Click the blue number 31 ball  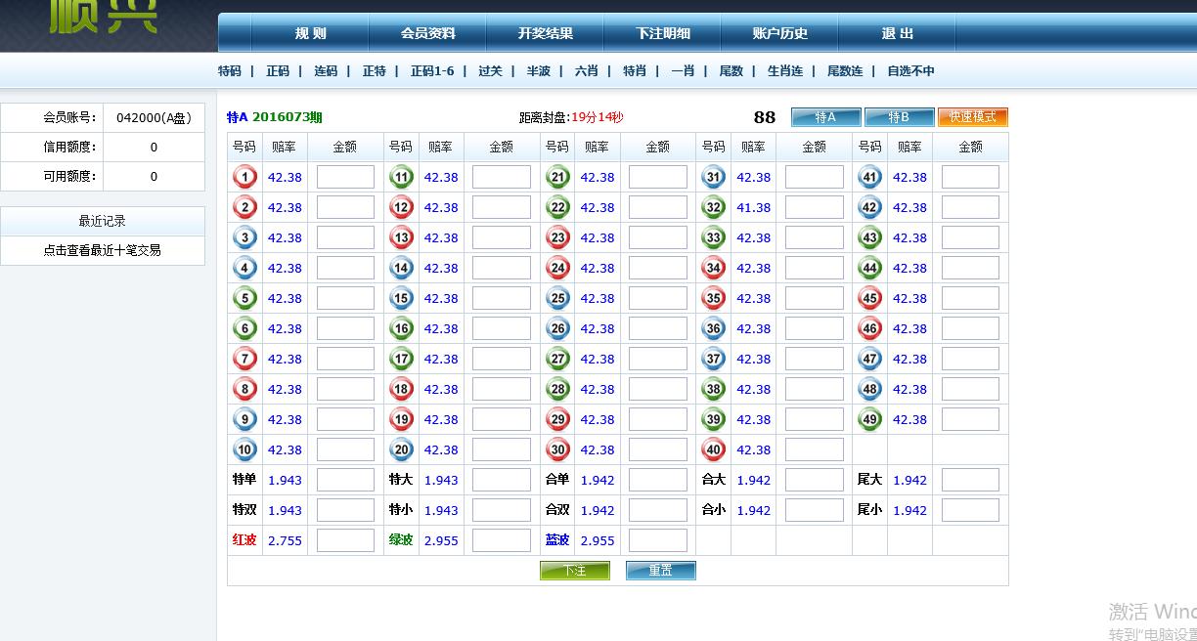click(714, 178)
